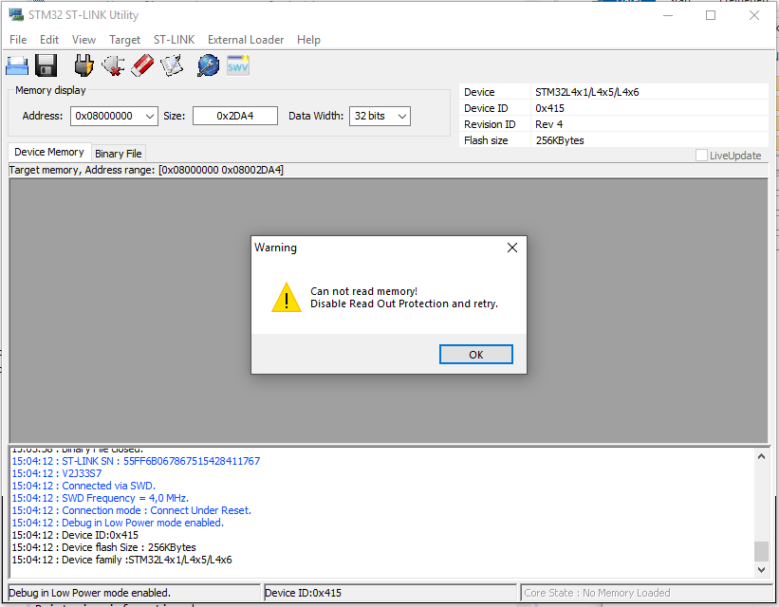Click log line 'Device family :STM32L4x1/L4x5/L4x6'
779x607 pixels.
pyautogui.click(x=121, y=560)
